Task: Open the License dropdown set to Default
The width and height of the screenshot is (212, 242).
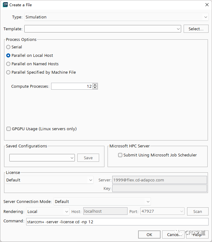Action: point(49,180)
